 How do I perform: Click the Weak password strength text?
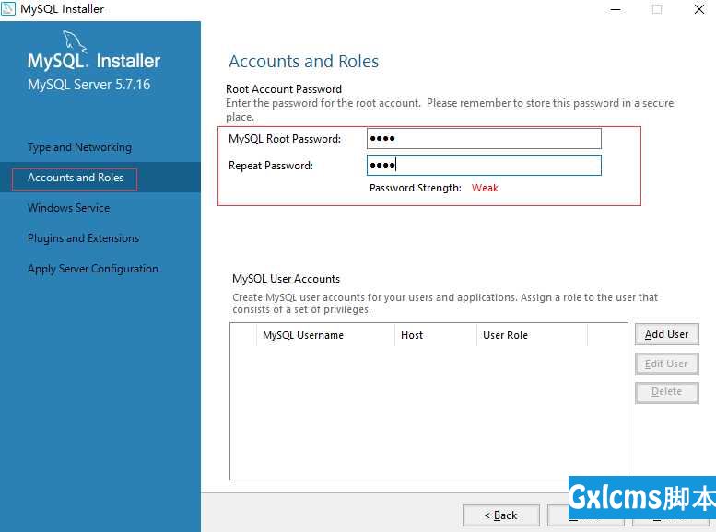click(485, 188)
